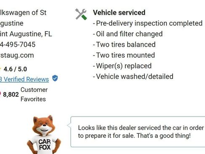
Task: Click the dealer phone number ending 495-7045
Action: (x=18, y=45)
